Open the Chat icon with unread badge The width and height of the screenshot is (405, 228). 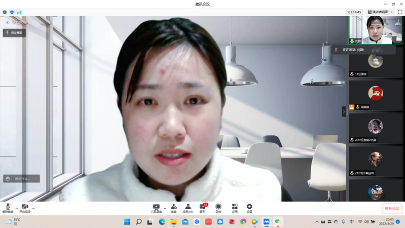[203, 208]
